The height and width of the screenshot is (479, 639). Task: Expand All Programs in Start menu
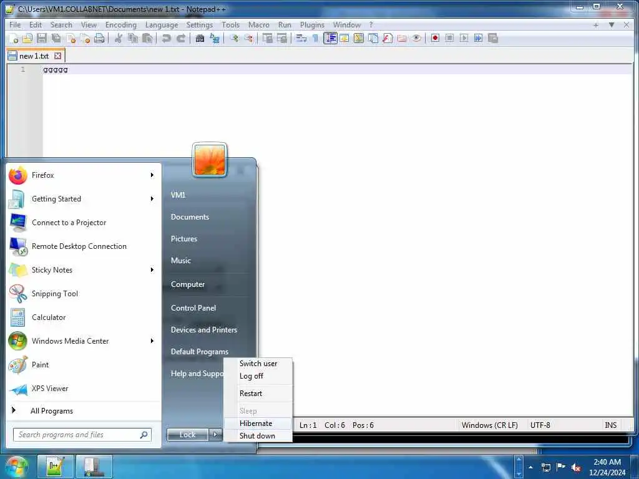click(x=52, y=411)
